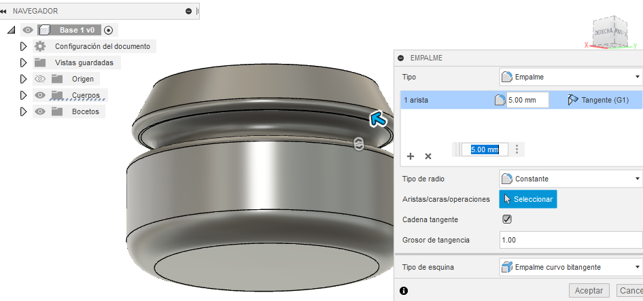The image size is (643, 301).
Task: Change Tangente (G1) continuity setting
Action: point(598,100)
